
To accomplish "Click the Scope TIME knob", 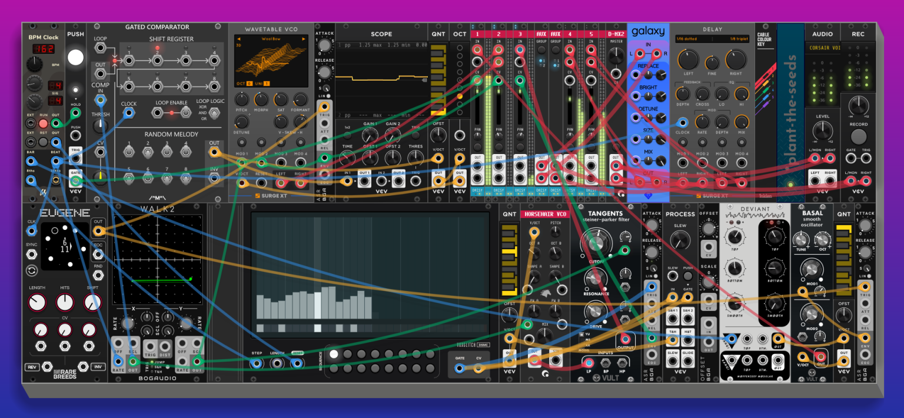I will click(x=348, y=158).
